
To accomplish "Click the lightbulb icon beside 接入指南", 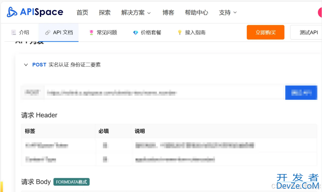I will [180, 32].
